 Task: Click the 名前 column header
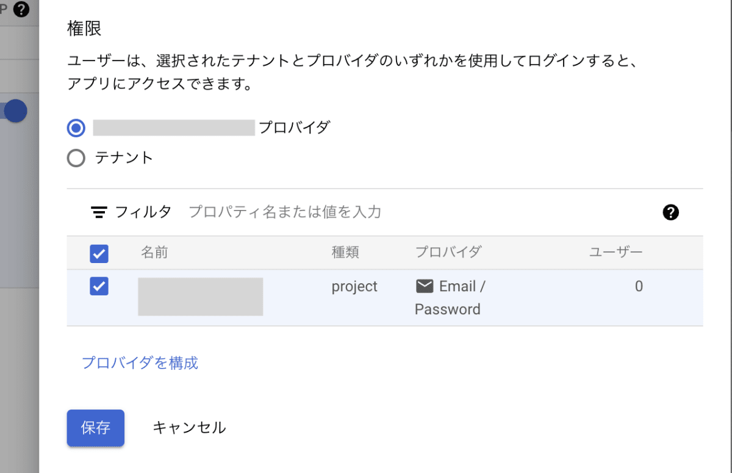click(x=154, y=253)
